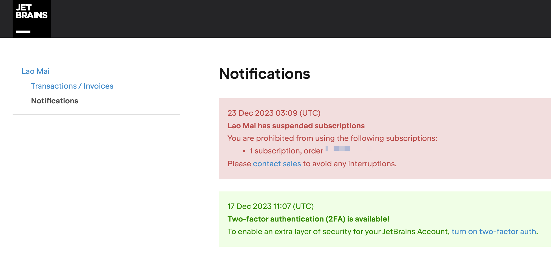Click the '1 subscription, order' list item
551x262 pixels.
pyautogui.click(x=286, y=151)
